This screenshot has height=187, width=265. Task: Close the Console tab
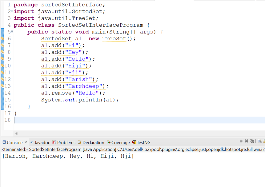(x=26, y=142)
